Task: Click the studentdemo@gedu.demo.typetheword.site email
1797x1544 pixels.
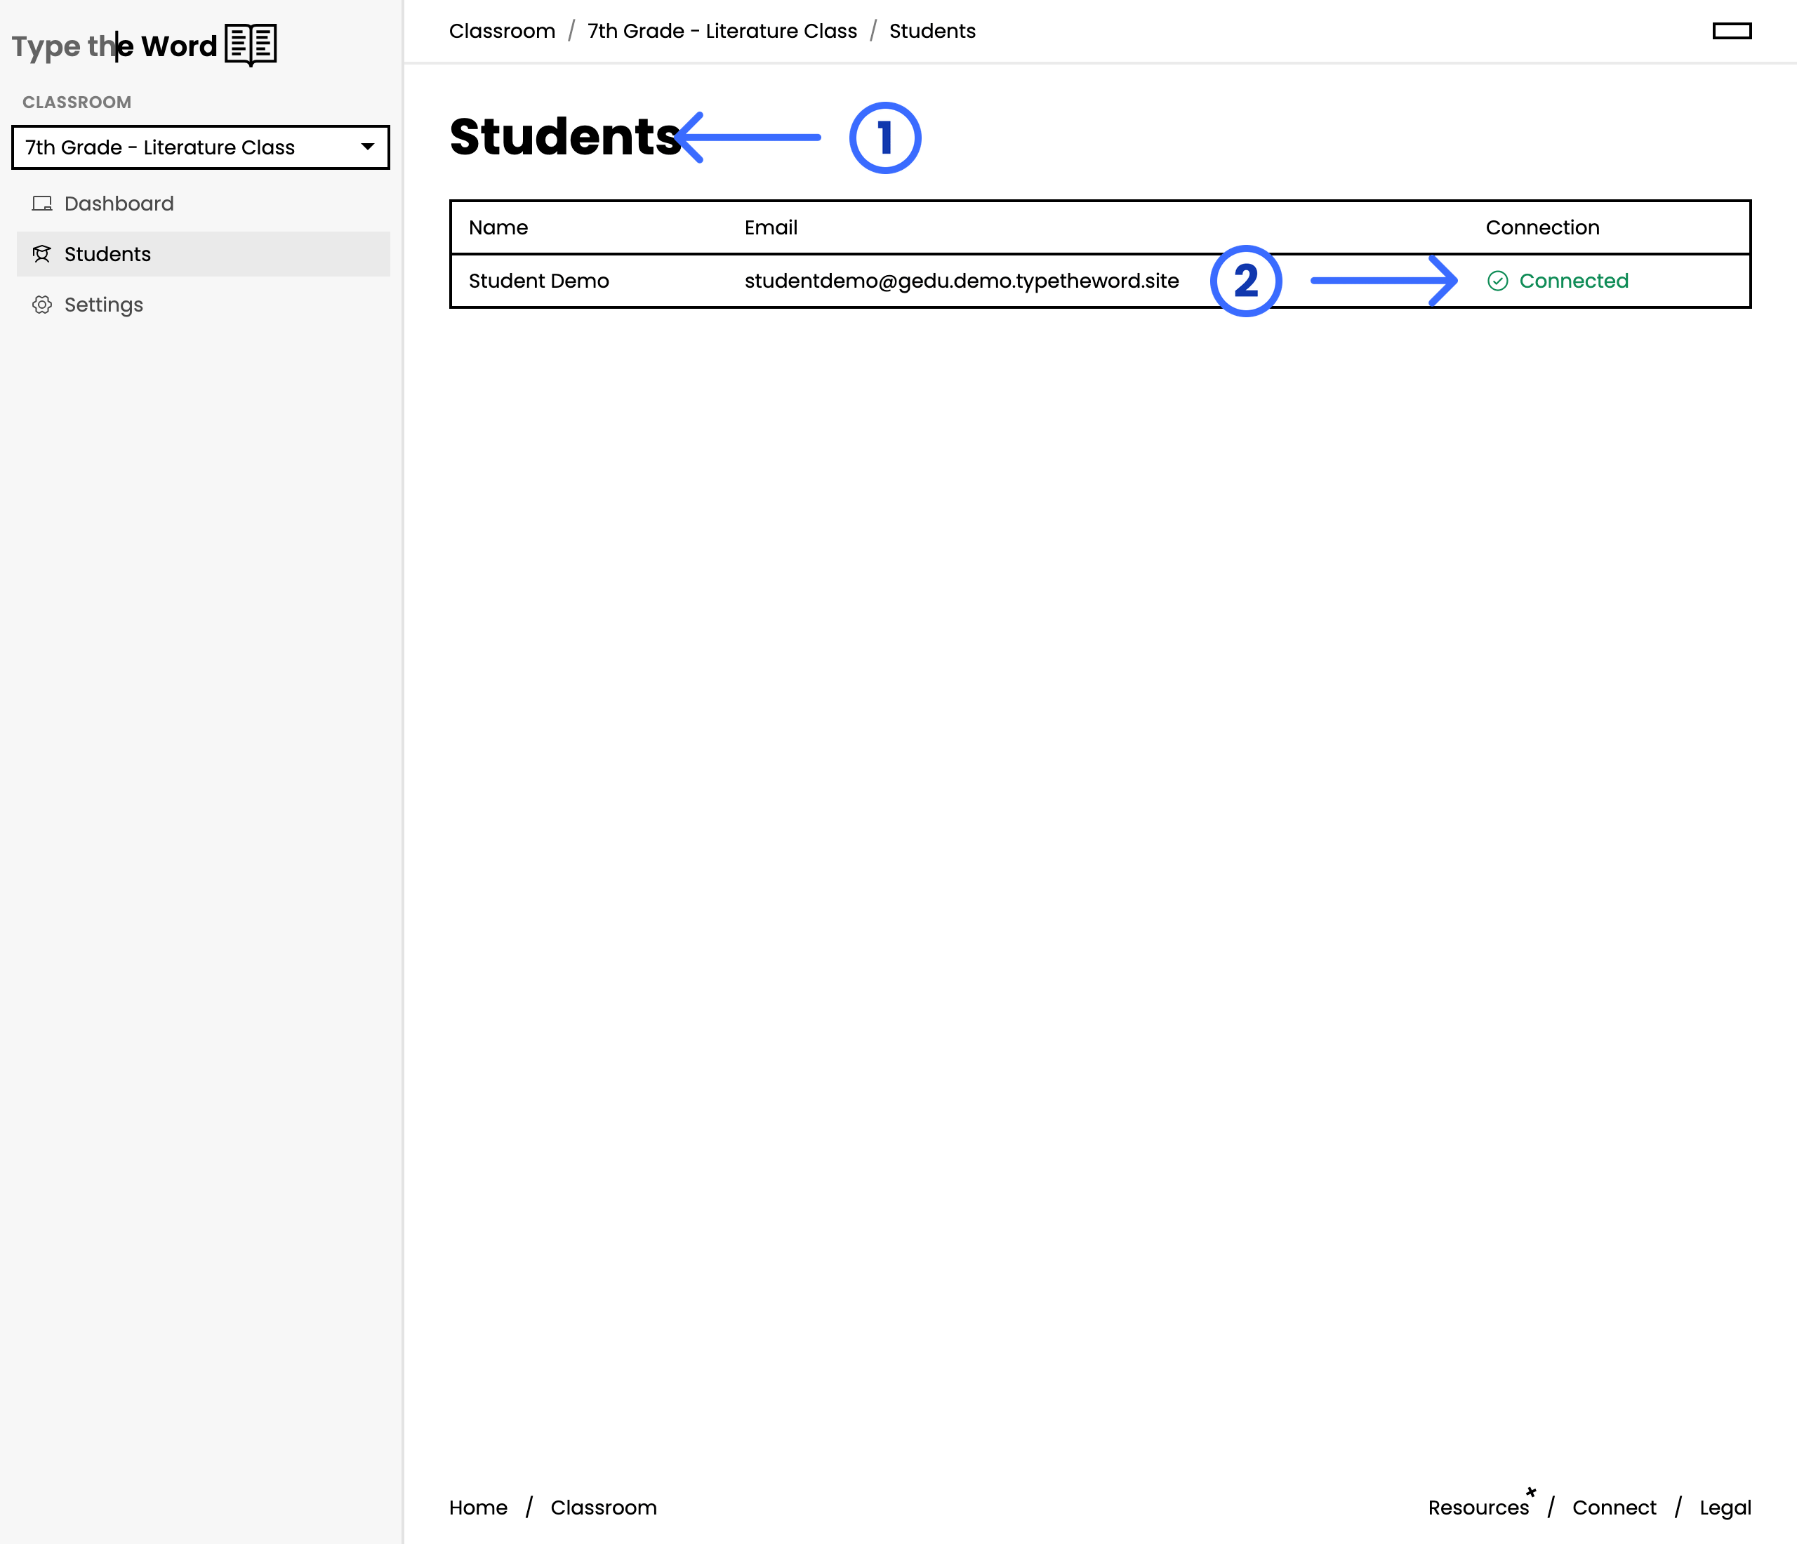Action: click(x=961, y=281)
